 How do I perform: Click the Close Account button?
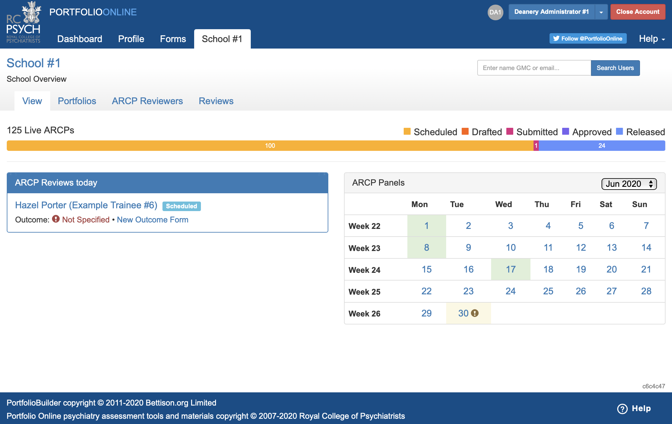click(638, 12)
